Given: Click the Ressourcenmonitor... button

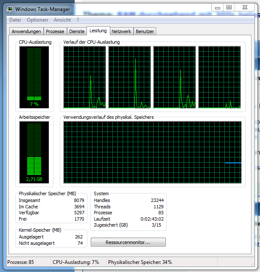Looking at the screenshot, I should click(x=128, y=242).
